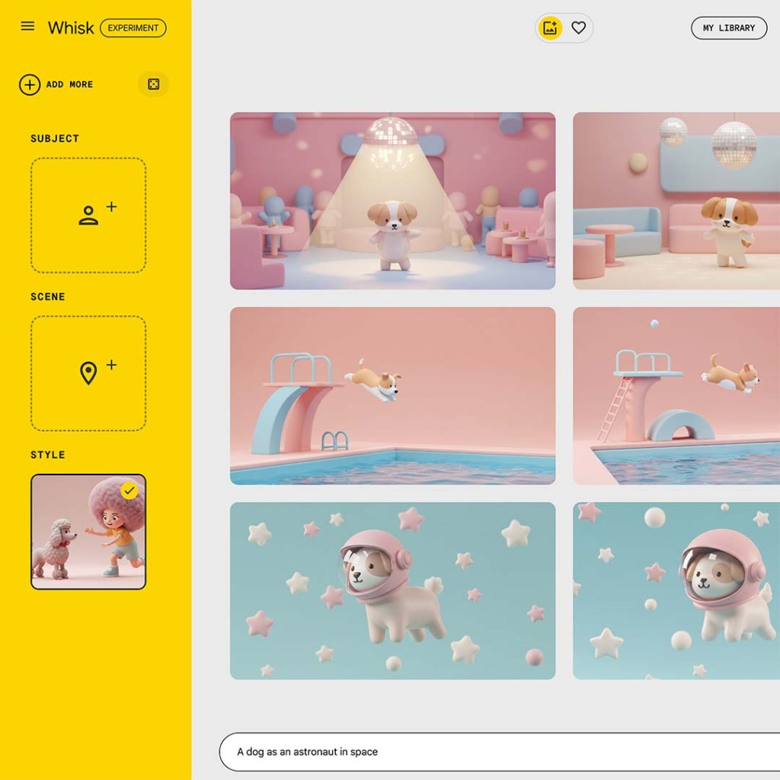Open the second disco lounge dog image
The image size is (780, 780).
[x=676, y=201]
